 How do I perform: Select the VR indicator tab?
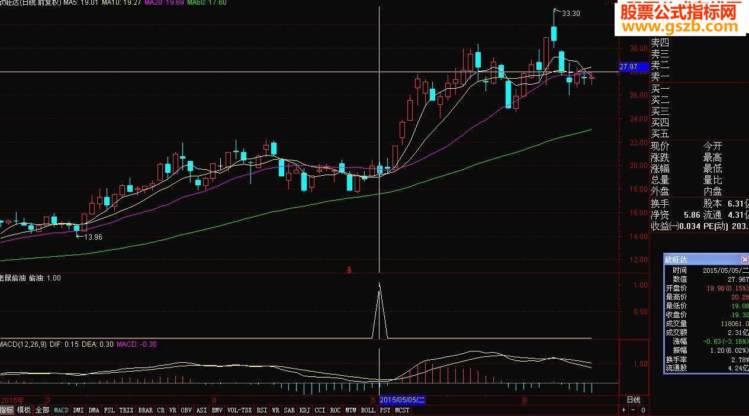point(173,410)
